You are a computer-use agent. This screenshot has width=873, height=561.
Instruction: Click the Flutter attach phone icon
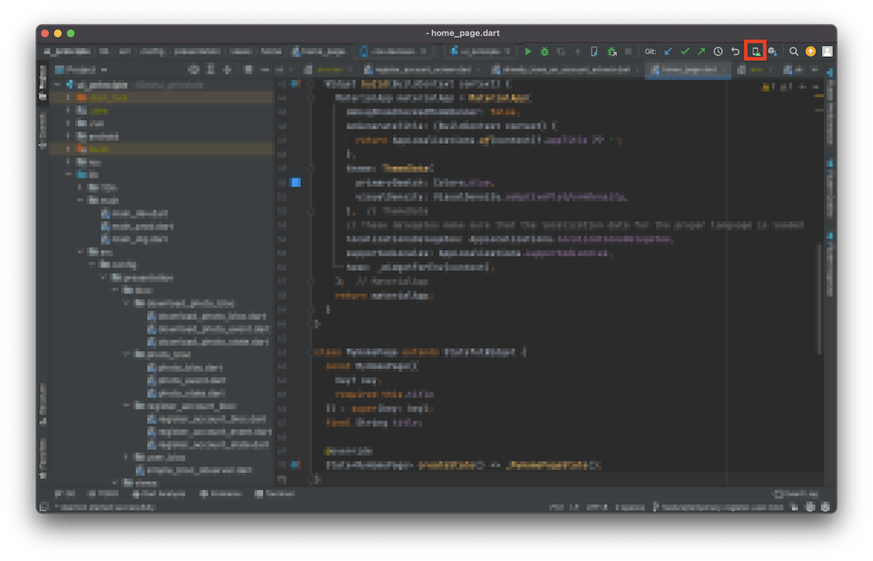(x=594, y=52)
